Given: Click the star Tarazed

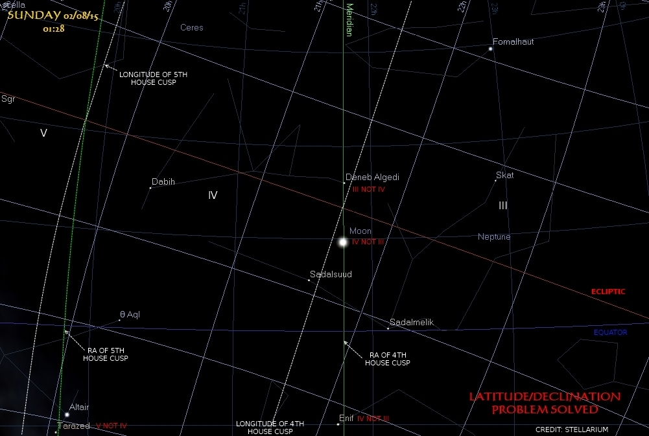Looking at the screenshot, I should point(56,432).
